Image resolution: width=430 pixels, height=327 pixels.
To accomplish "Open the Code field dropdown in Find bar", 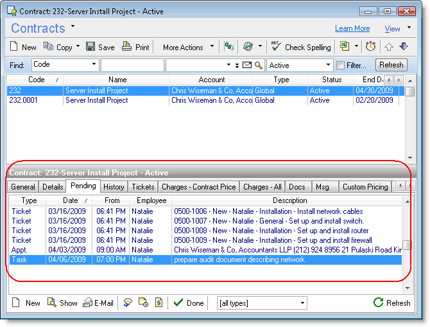I will [x=94, y=65].
